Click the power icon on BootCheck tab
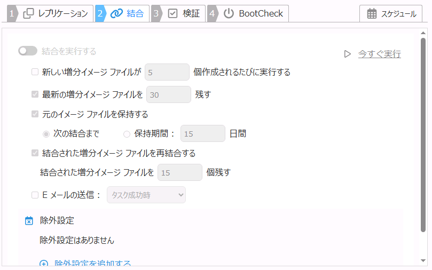Viewport: 432px width, 270px height. tap(229, 14)
